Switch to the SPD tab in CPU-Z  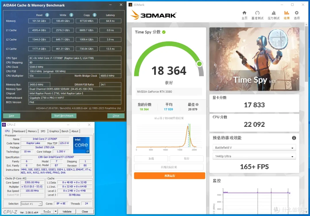(x=43, y=131)
